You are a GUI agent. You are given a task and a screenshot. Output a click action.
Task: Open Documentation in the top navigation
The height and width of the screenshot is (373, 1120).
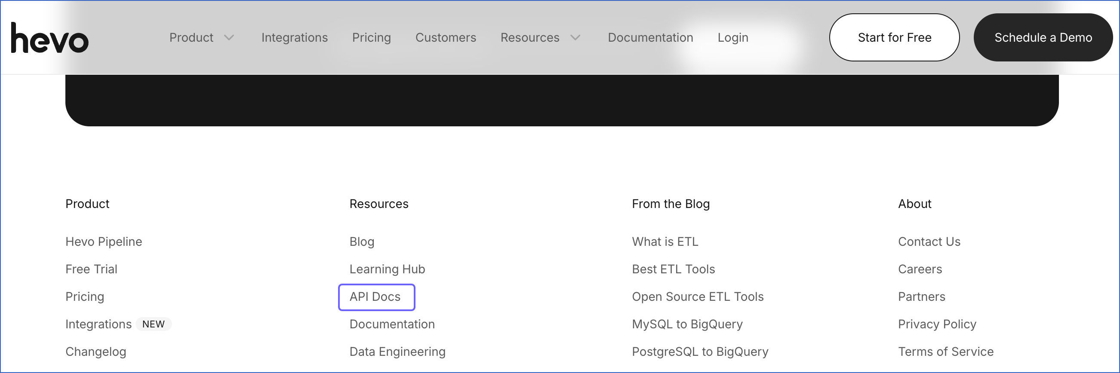click(x=650, y=38)
